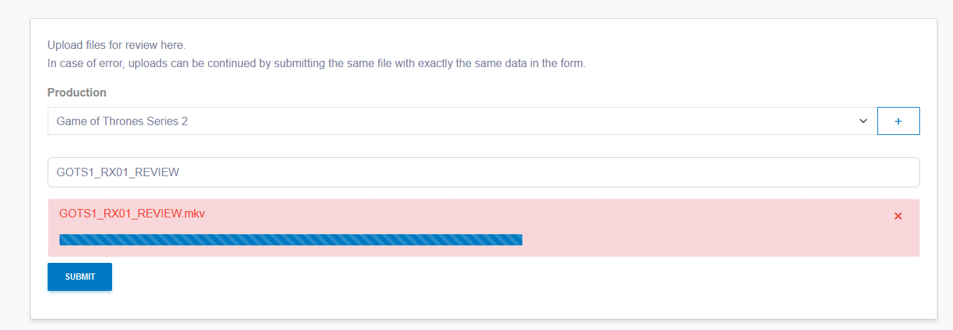Click the blank area right of SUBMIT
The width and height of the screenshot is (953, 330).
420,277
